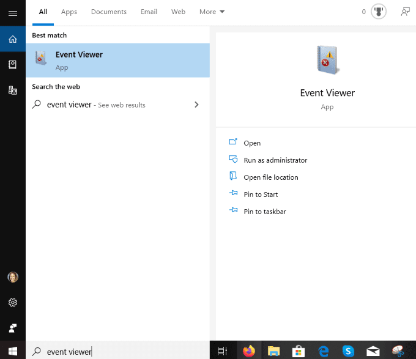Select the Email filter tab

click(x=149, y=12)
